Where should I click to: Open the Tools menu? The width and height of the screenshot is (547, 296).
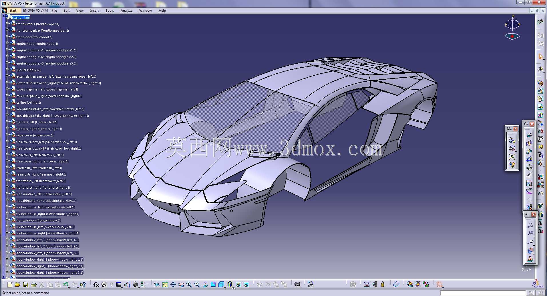click(x=110, y=11)
